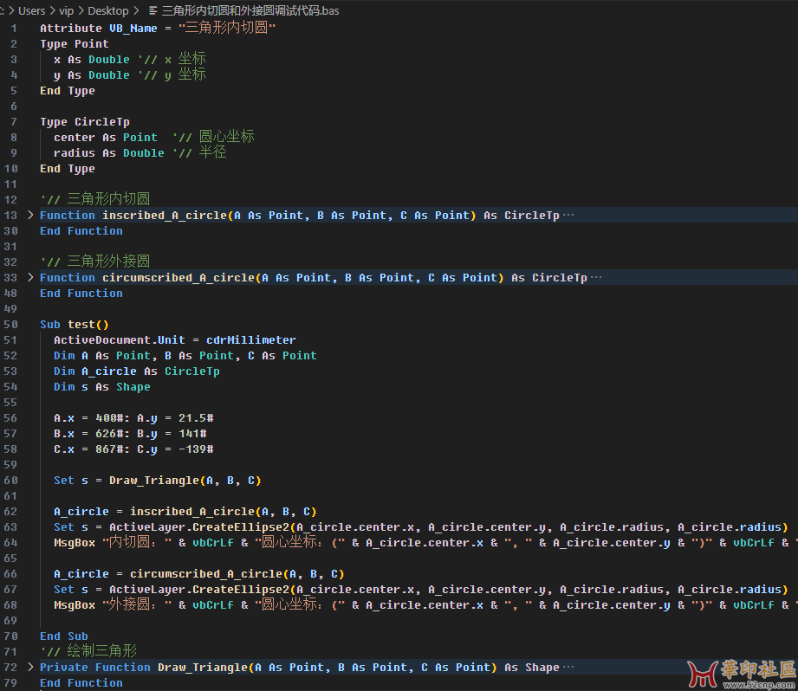Image resolution: width=798 pixels, height=691 pixels.
Task: Click the file icon in the breadcrumb
Action: point(153,11)
